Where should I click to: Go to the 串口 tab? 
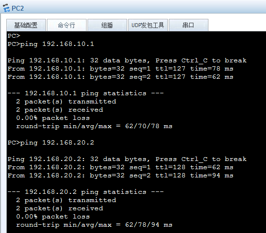(189, 25)
